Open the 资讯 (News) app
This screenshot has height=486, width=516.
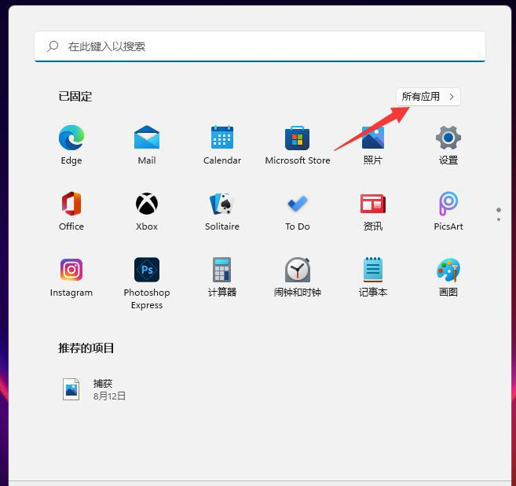[x=372, y=204]
